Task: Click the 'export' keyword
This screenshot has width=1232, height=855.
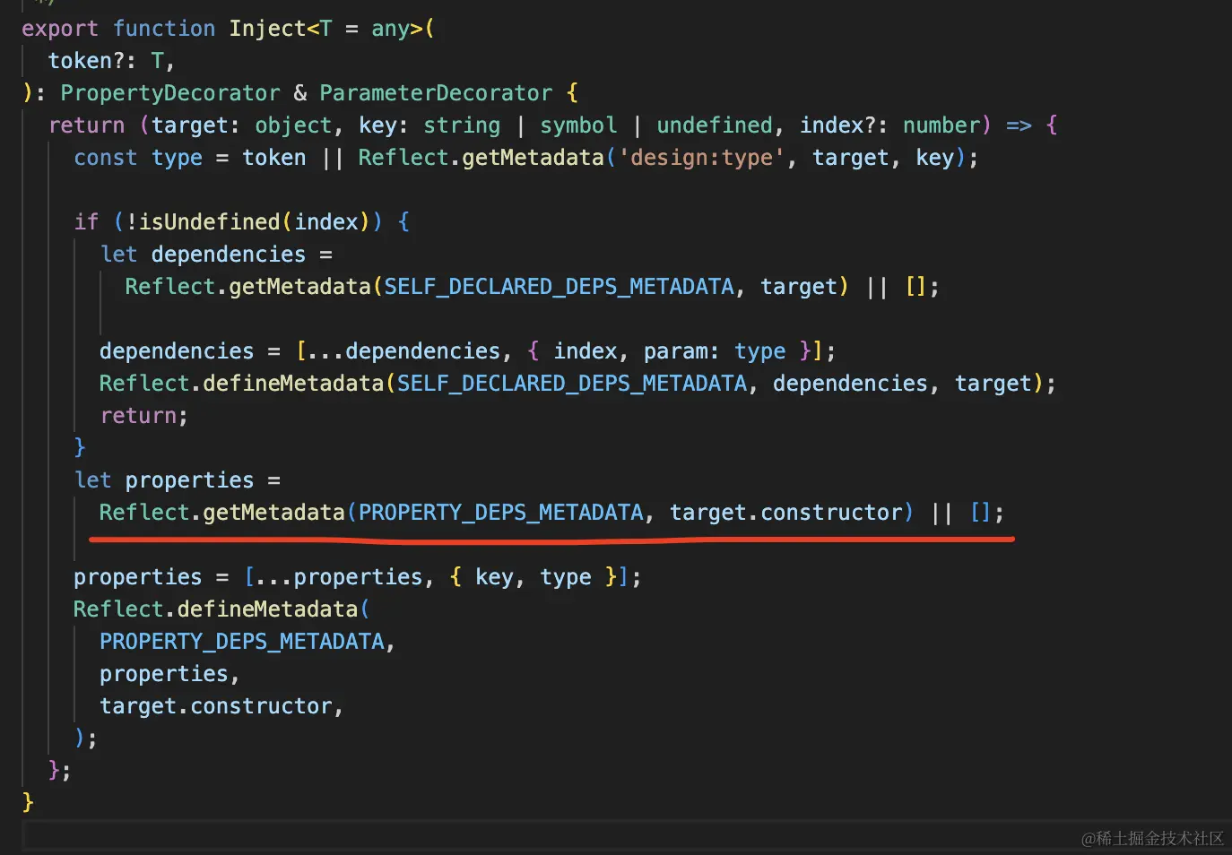Action: (x=60, y=29)
